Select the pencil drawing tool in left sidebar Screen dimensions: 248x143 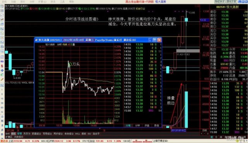pos(2,79)
